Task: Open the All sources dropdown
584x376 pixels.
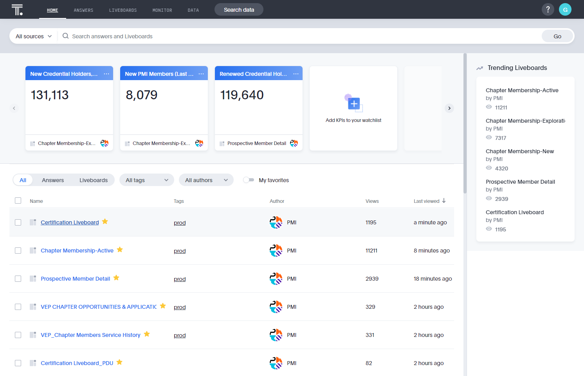Action: pos(34,36)
